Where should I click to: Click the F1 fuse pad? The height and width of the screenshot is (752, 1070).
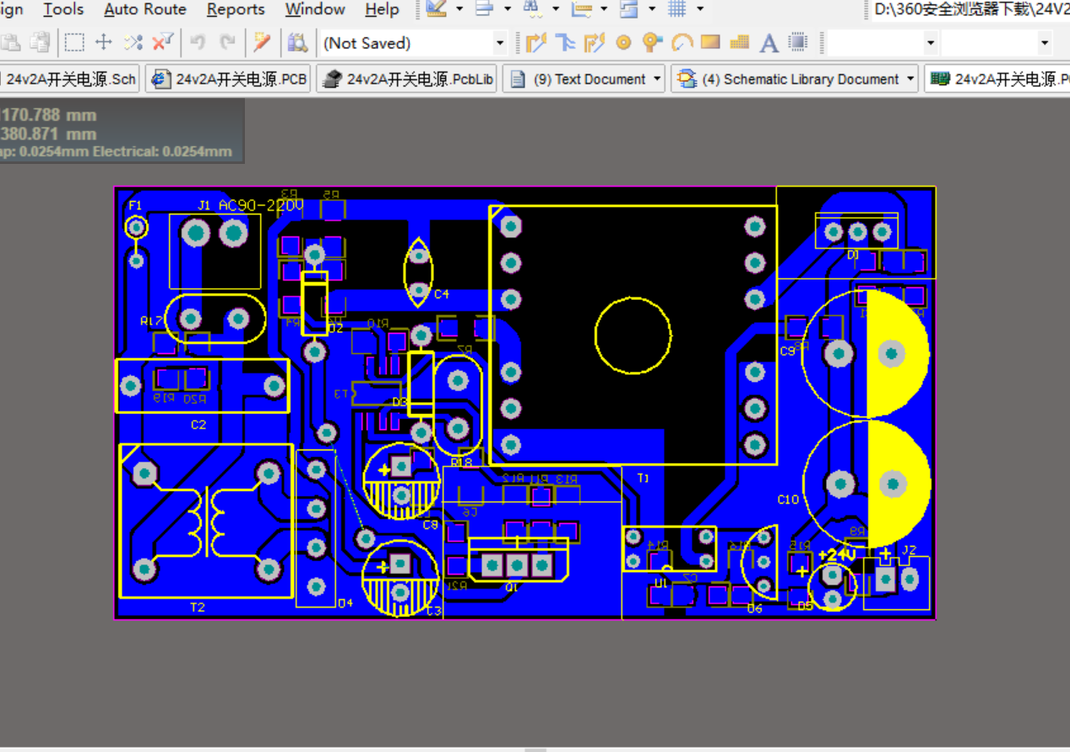136,227
